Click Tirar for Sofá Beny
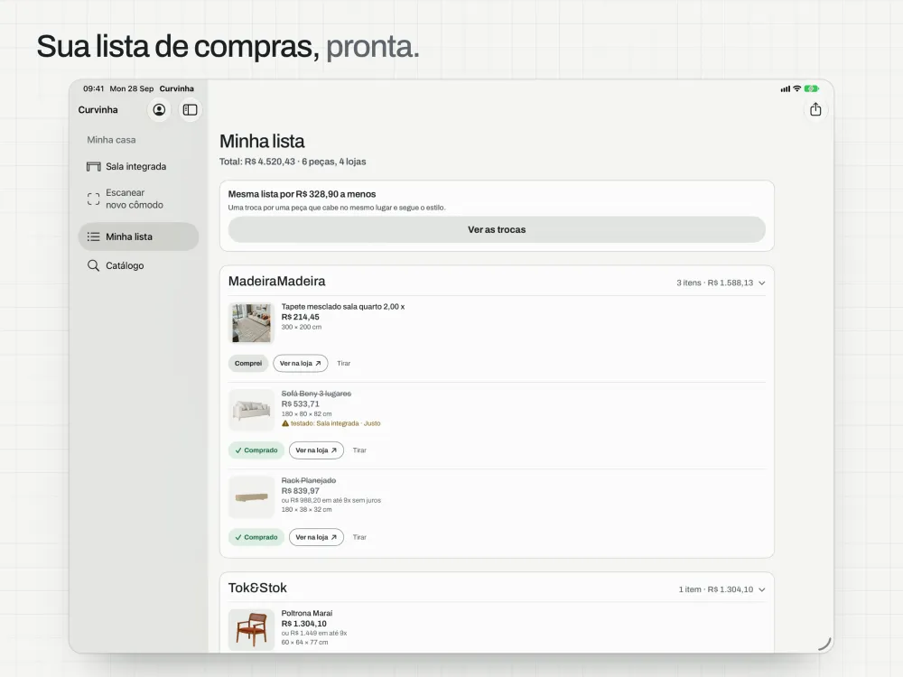This screenshot has width=903, height=677. pos(359,450)
